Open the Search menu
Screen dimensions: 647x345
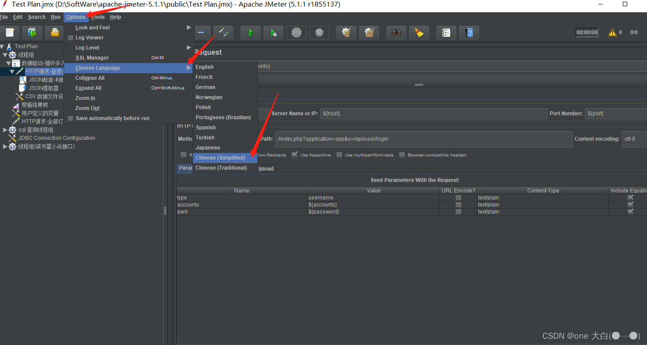pyautogui.click(x=36, y=17)
